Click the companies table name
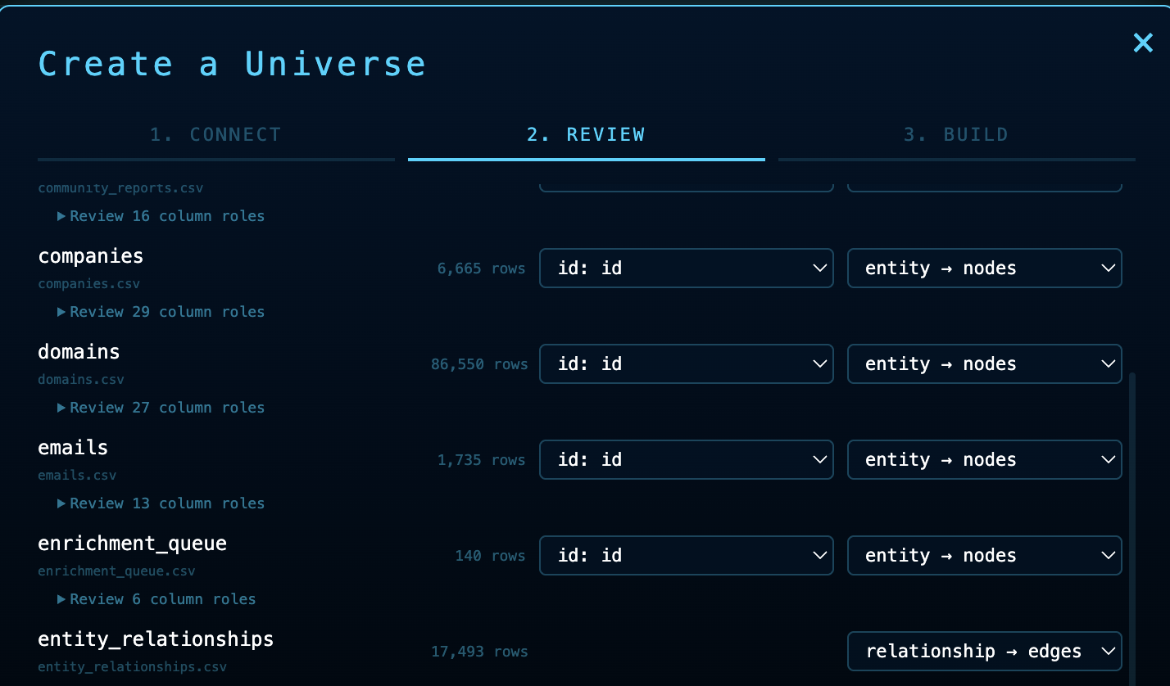Screen dimensions: 1170x686 pyautogui.click(x=91, y=256)
